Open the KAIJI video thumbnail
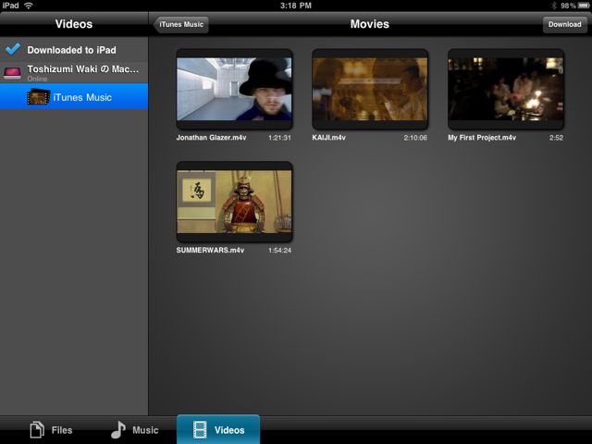 click(370, 89)
